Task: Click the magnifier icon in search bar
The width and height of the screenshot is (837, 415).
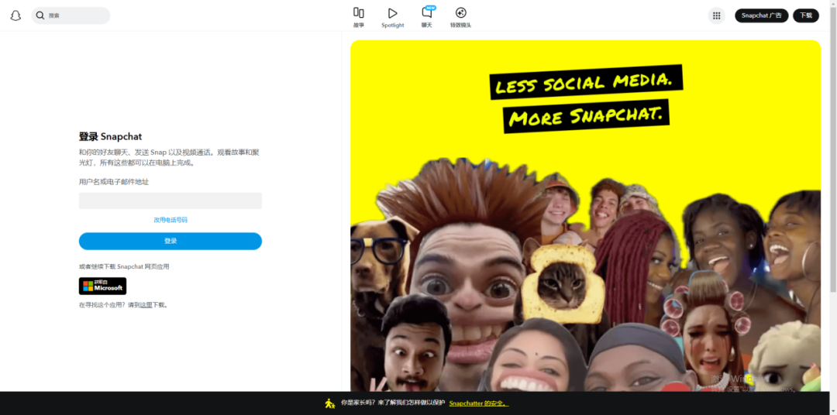Action: point(40,15)
